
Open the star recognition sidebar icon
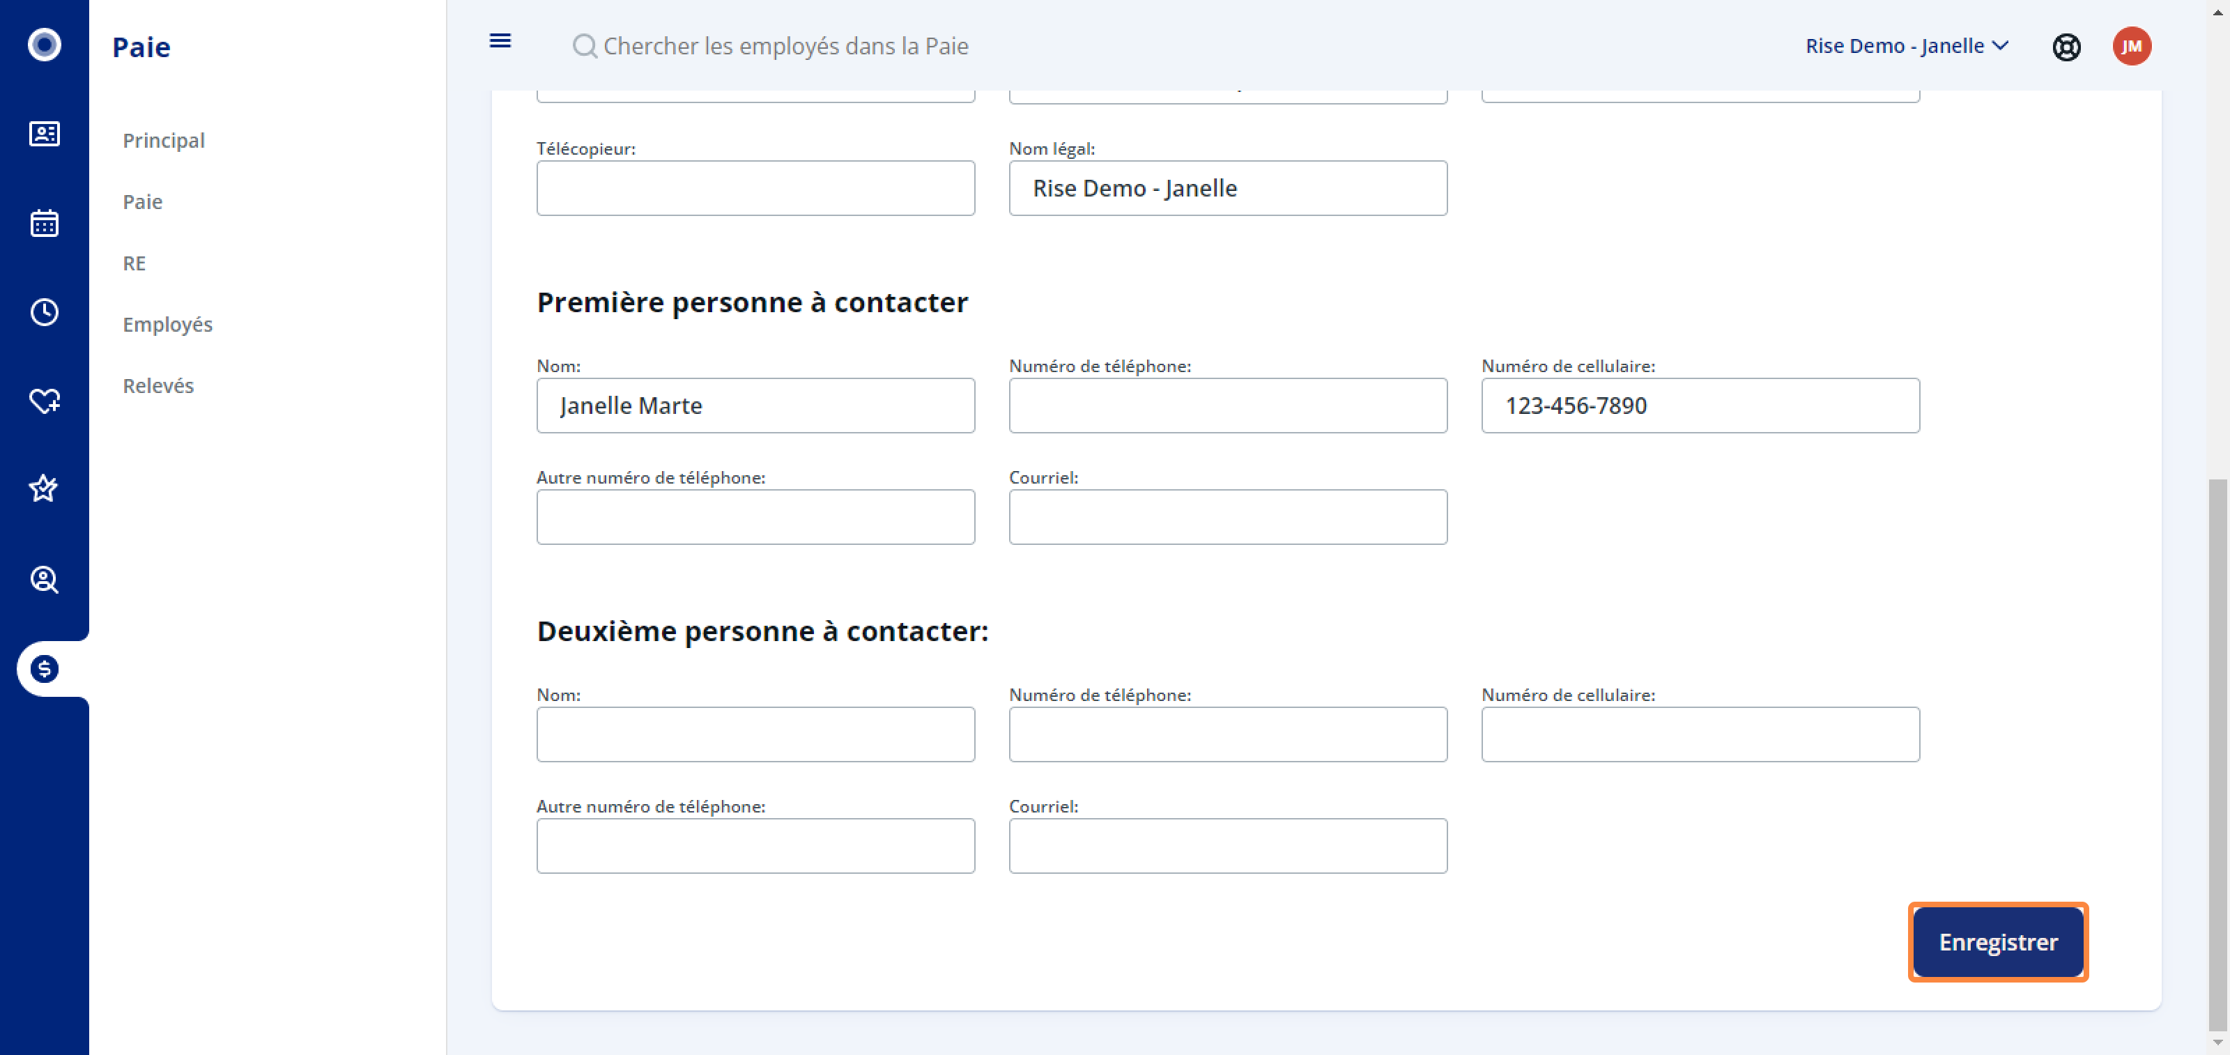(44, 489)
